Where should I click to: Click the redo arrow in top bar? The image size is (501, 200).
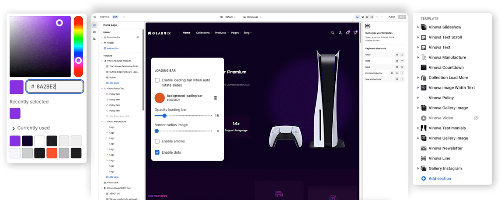(x=382, y=17)
